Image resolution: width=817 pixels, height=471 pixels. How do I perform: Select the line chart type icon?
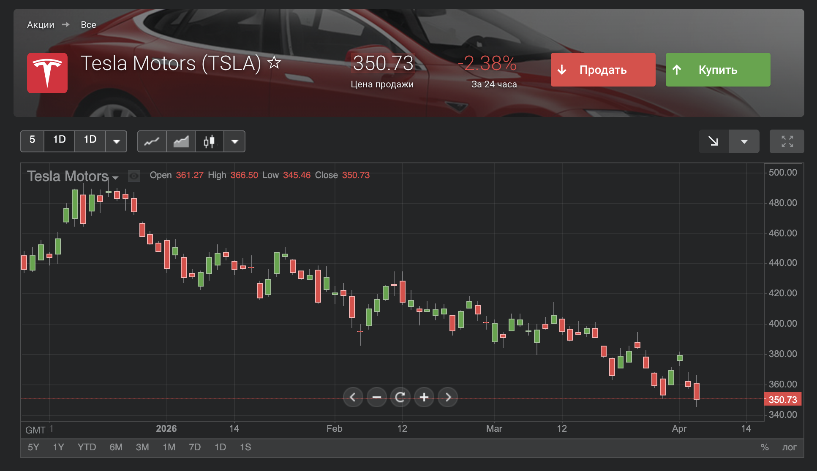(152, 141)
